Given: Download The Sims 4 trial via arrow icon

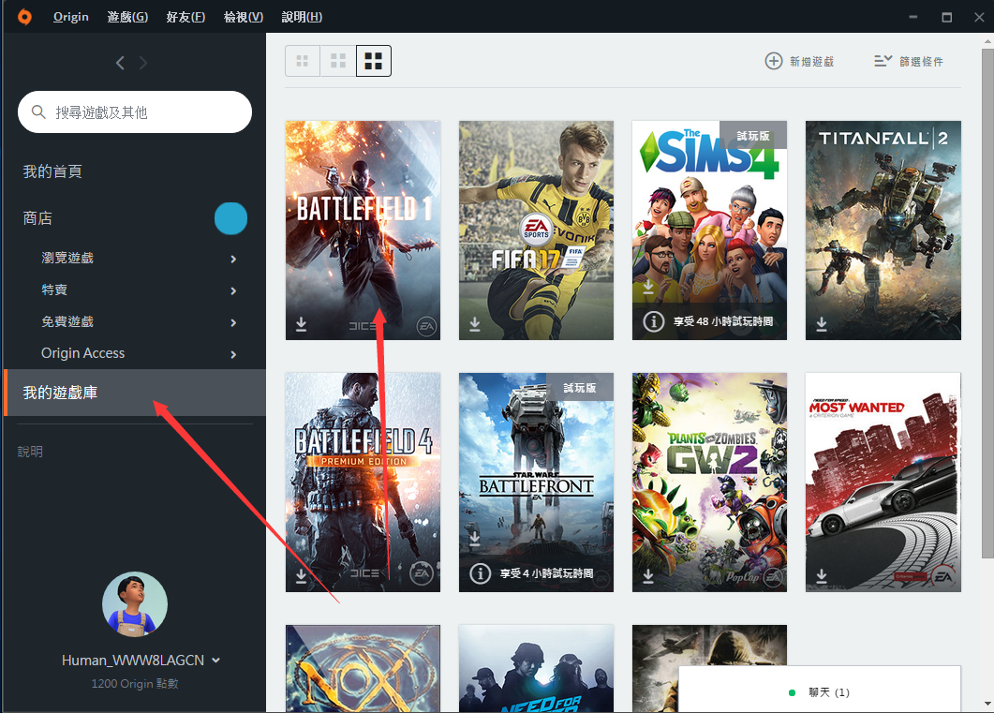Looking at the screenshot, I should [x=648, y=288].
